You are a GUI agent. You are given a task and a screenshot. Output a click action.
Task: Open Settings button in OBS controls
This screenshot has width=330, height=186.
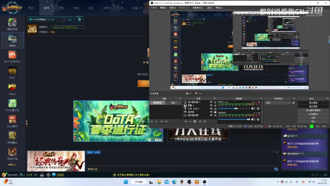point(313,118)
